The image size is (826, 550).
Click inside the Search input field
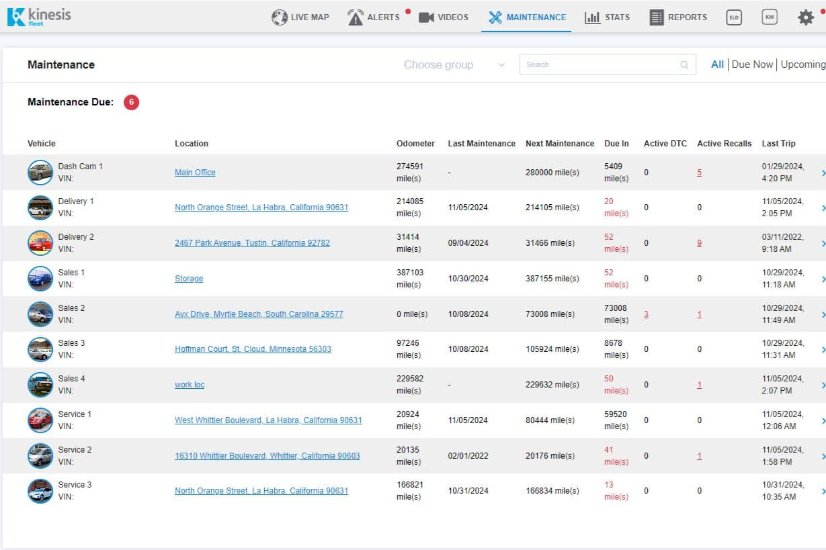(x=598, y=65)
